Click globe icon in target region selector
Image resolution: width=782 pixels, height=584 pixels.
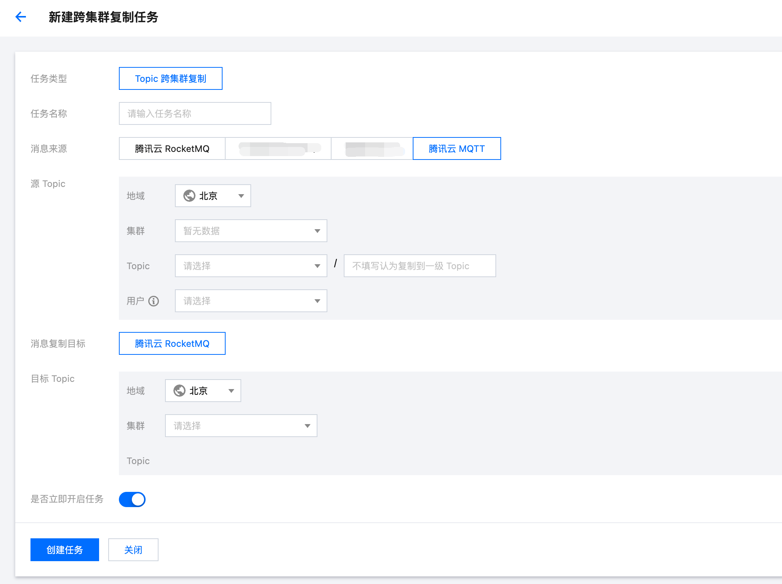click(x=179, y=391)
